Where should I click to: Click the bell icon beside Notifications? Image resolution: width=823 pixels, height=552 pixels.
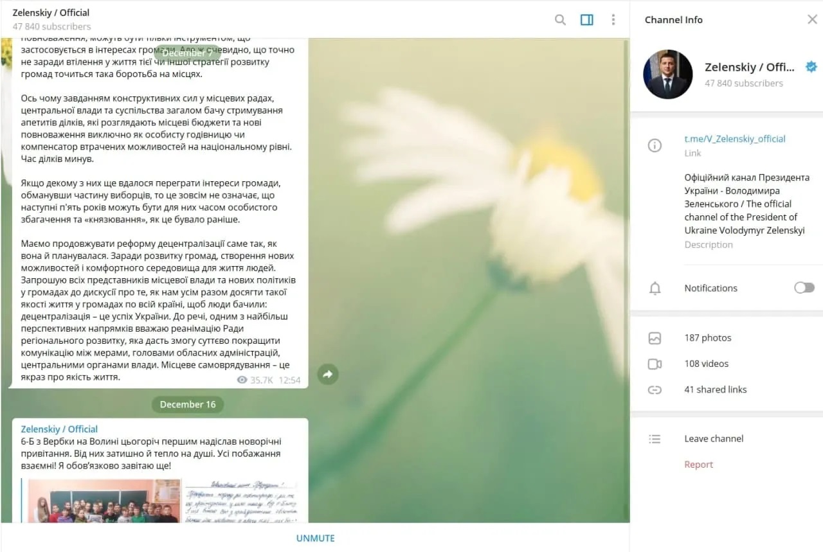[655, 289]
